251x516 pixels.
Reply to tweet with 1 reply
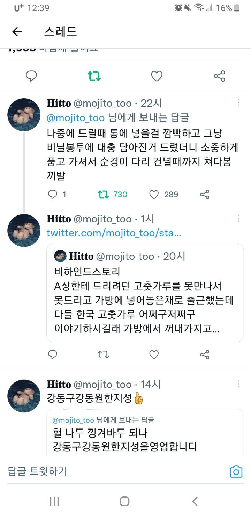point(53,194)
